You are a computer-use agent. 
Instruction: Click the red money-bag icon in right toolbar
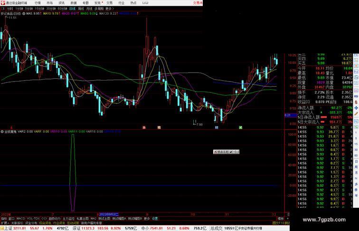coord(356,102)
